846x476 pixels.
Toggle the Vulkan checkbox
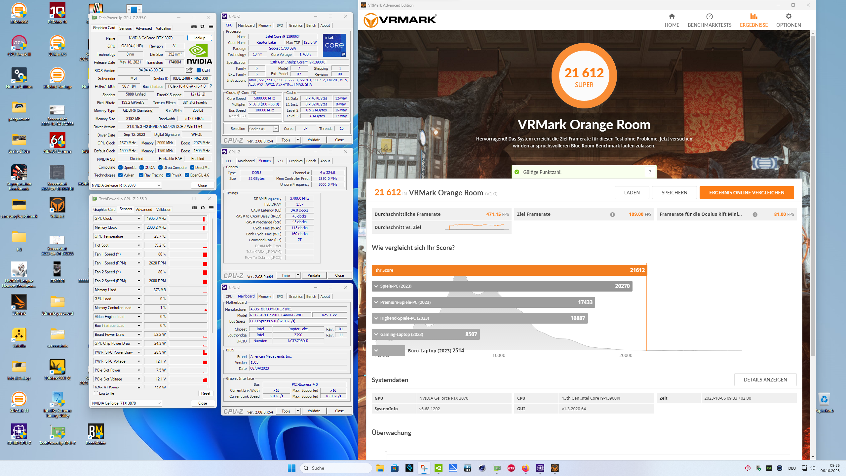pyautogui.click(x=120, y=175)
